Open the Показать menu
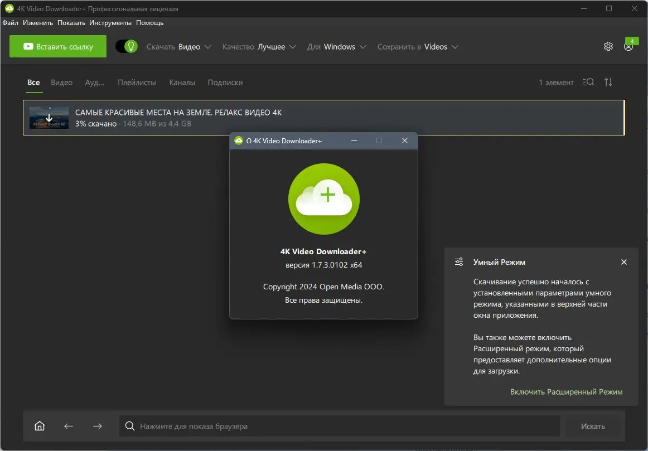 click(71, 23)
